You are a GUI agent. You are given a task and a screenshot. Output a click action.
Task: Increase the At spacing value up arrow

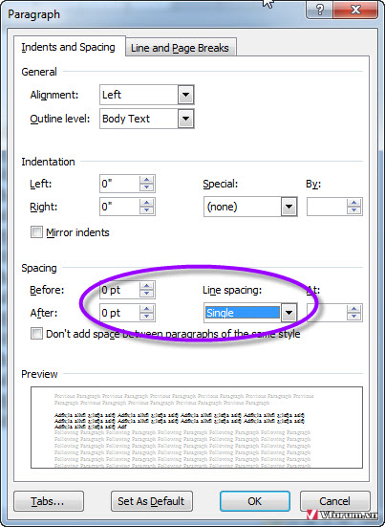354,309
